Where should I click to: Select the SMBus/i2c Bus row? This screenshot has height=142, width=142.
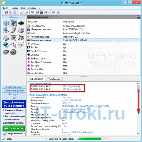[x=83, y=59]
